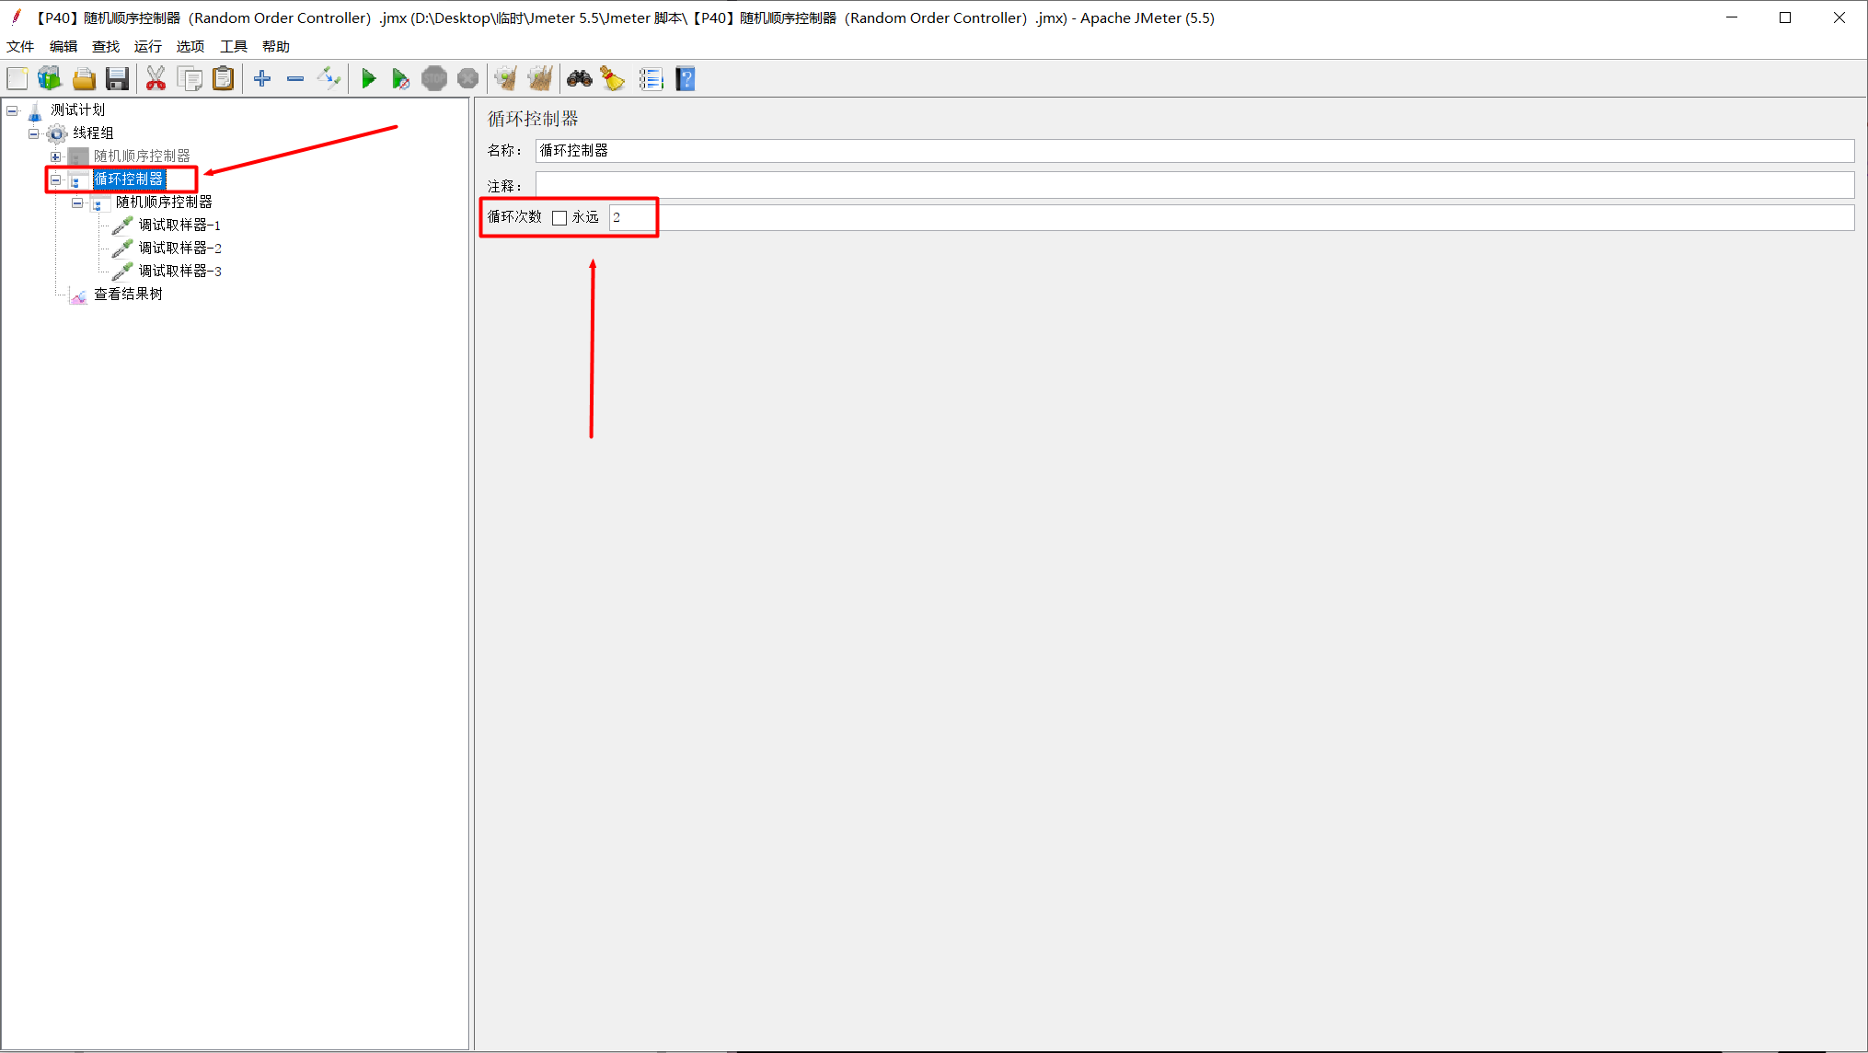Viewport: 1868px width, 1053px height.
Task: Toggle the 永远 loop forever checkbox
Action: coord(559,218)
